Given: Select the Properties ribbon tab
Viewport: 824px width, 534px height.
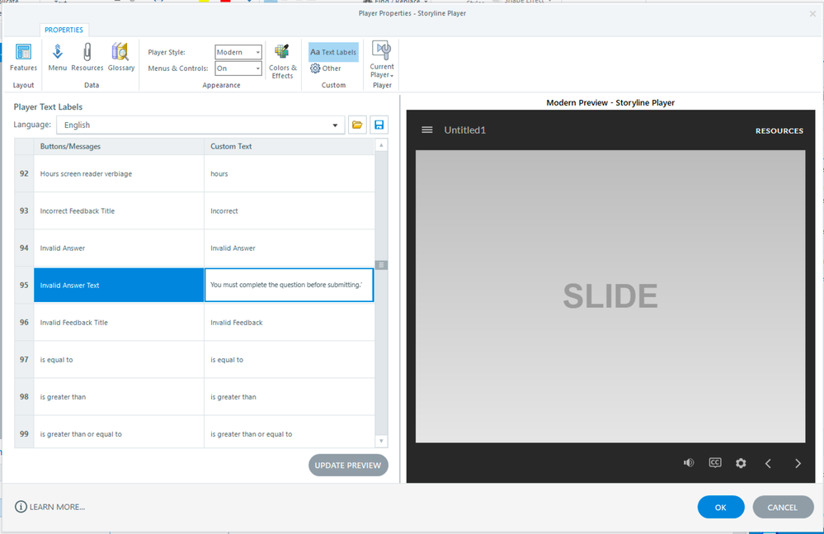Looking at the screenshot, I should pos(64,30).
